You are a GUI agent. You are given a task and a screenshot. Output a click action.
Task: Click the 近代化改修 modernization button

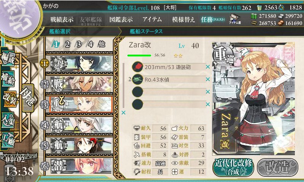coord(234,168)
